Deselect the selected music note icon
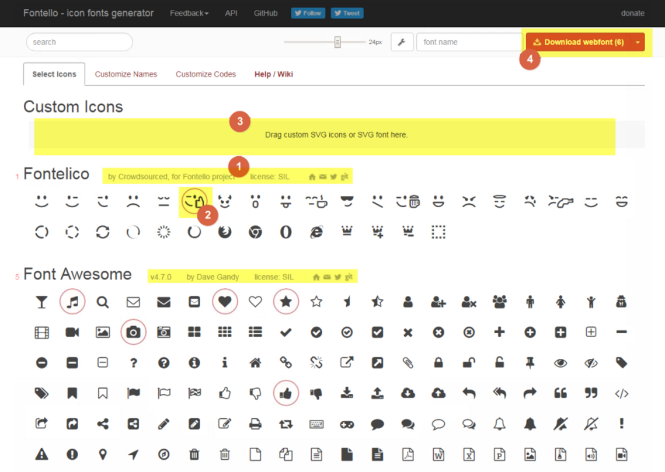The height and width of the screenshot is (472, 665). [72, 302]
